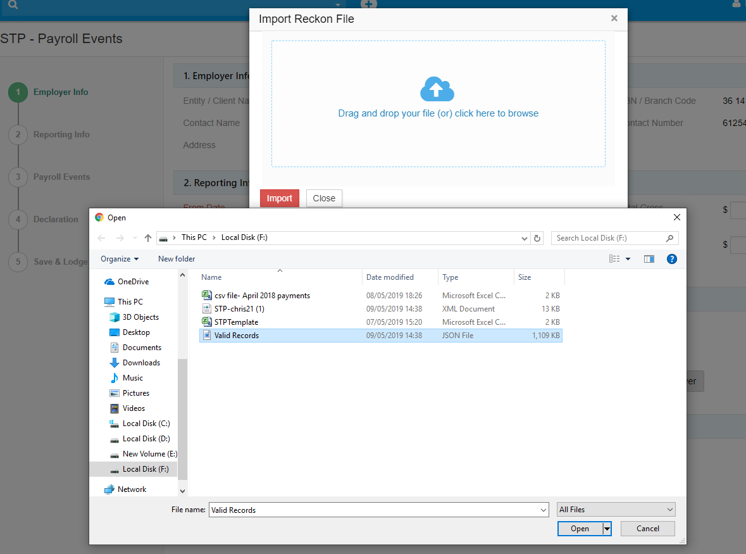Click the Search Local Disk (F:) box
The height and width of the screenshot is (554, 746).
tap(609, 238)
